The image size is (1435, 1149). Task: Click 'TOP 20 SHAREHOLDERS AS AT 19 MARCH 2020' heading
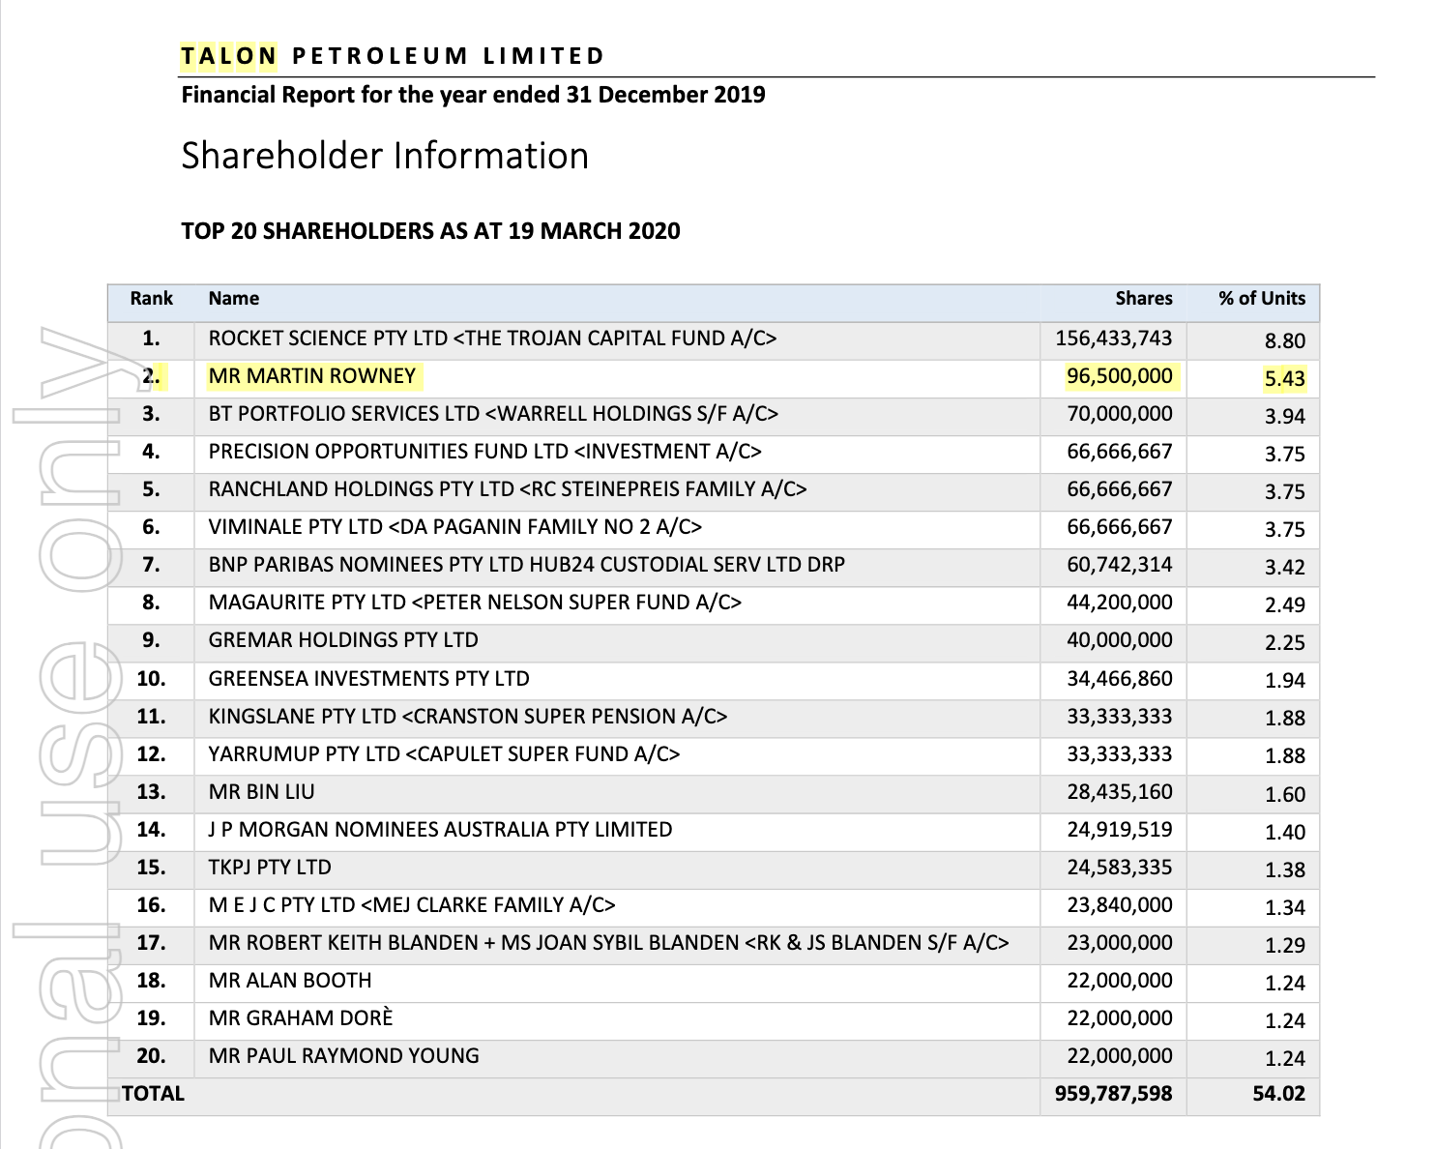point(430,231)
